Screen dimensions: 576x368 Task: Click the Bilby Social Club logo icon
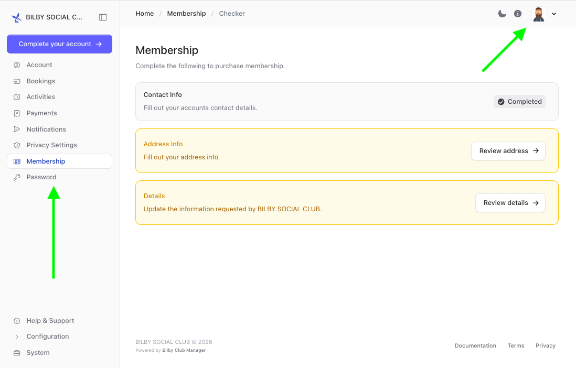[x=17, y=17]
